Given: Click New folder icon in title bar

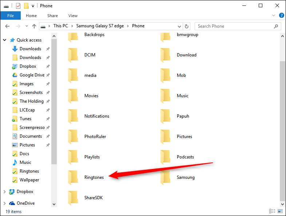Looking at the screenshot, I should 27,6.
